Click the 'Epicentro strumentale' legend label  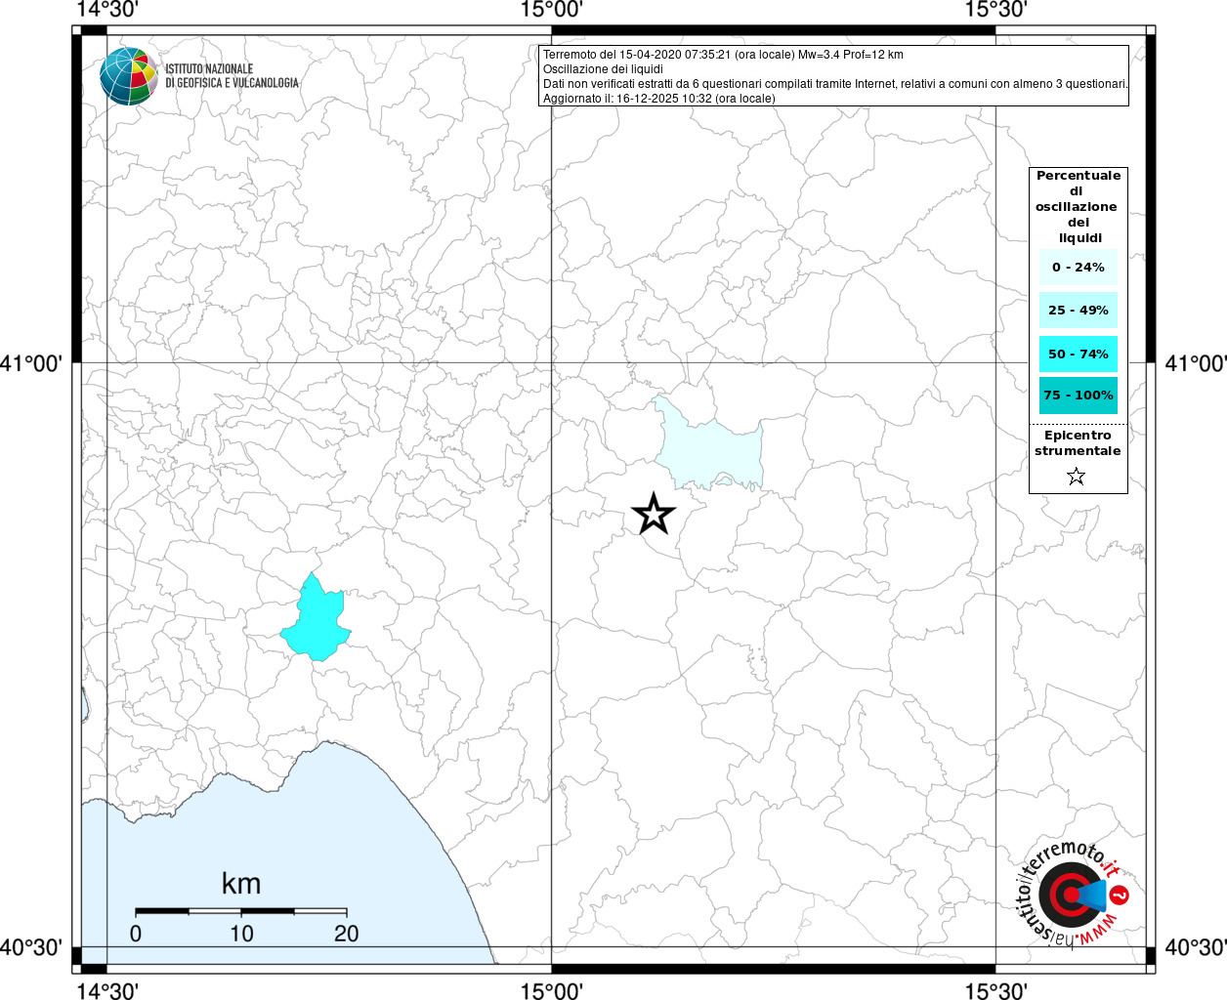[1078, 442]
